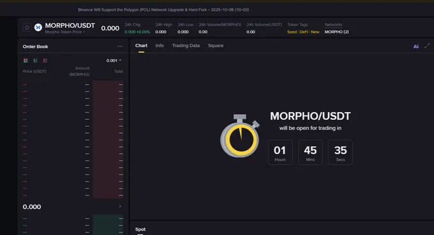Open the Order Book more options menu

pyautogui.click(x=120, y=46)
